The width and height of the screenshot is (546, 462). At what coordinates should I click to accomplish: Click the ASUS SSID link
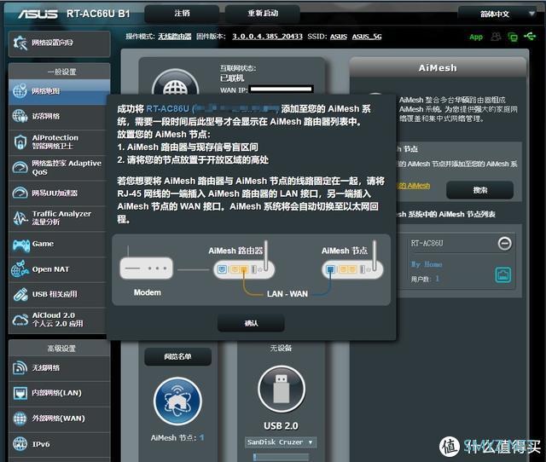click(339, 37)
